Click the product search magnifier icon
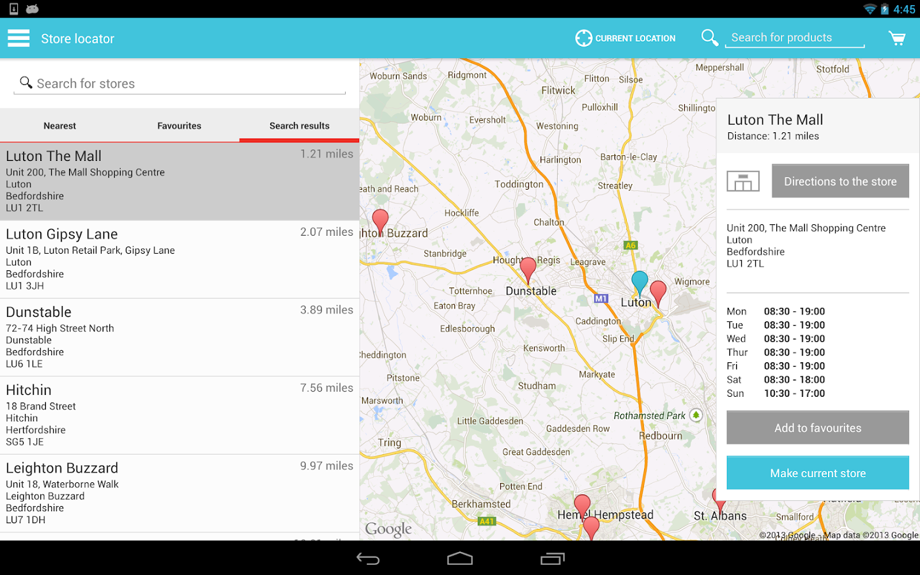This screenshot has height=575, width=920. point(709,37)
